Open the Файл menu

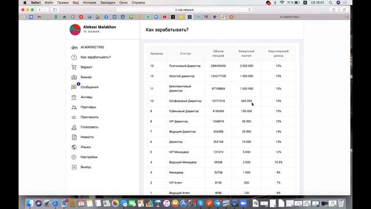[49, 2]
